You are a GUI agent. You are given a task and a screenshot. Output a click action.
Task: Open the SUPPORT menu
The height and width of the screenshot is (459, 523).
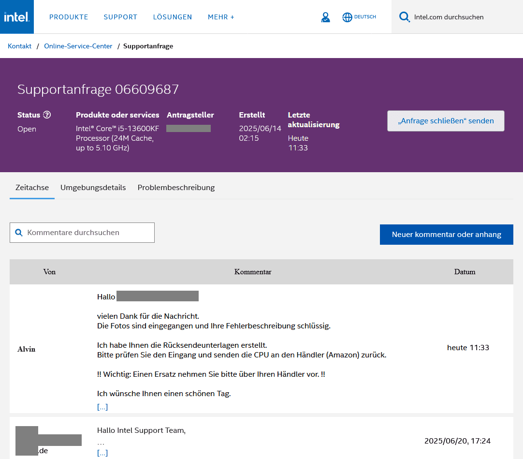click(x=120, y=17)
